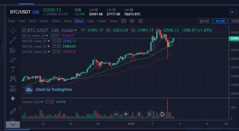Screen dimensions: 239x131
Task: Expand MA 30 indicator dropdown arrow
Action: pos(49,46)
